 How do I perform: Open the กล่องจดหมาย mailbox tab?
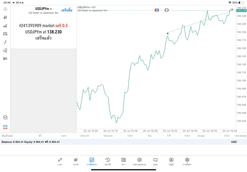139,162
